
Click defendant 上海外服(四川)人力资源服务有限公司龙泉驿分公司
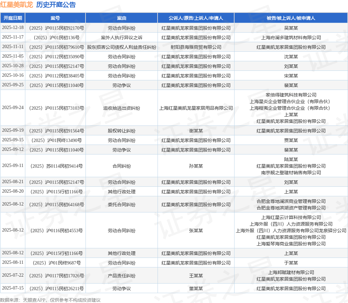click(x=291, y=231)
